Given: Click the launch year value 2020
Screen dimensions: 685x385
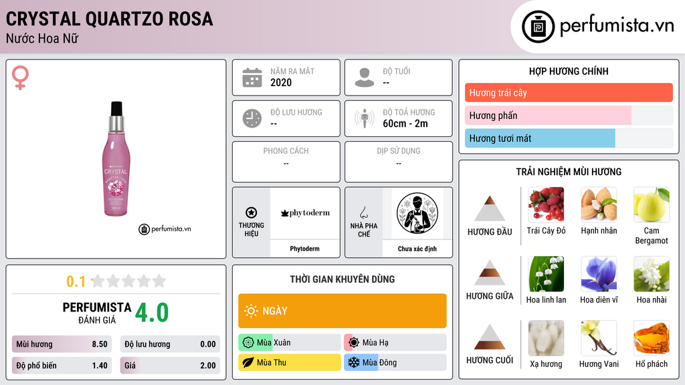Looking at the screenshot, I should [x=281, y=82].
